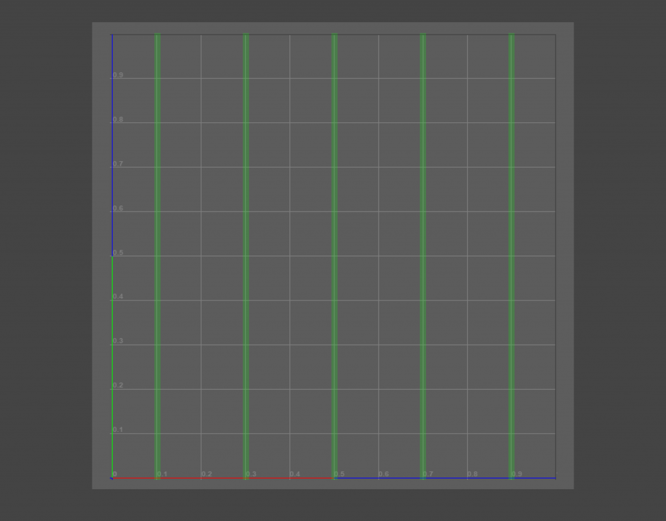Viewport: 666px width, 521px height.
Task: Select the green vertical edge at U 0.1
Action: coord(157,256)
